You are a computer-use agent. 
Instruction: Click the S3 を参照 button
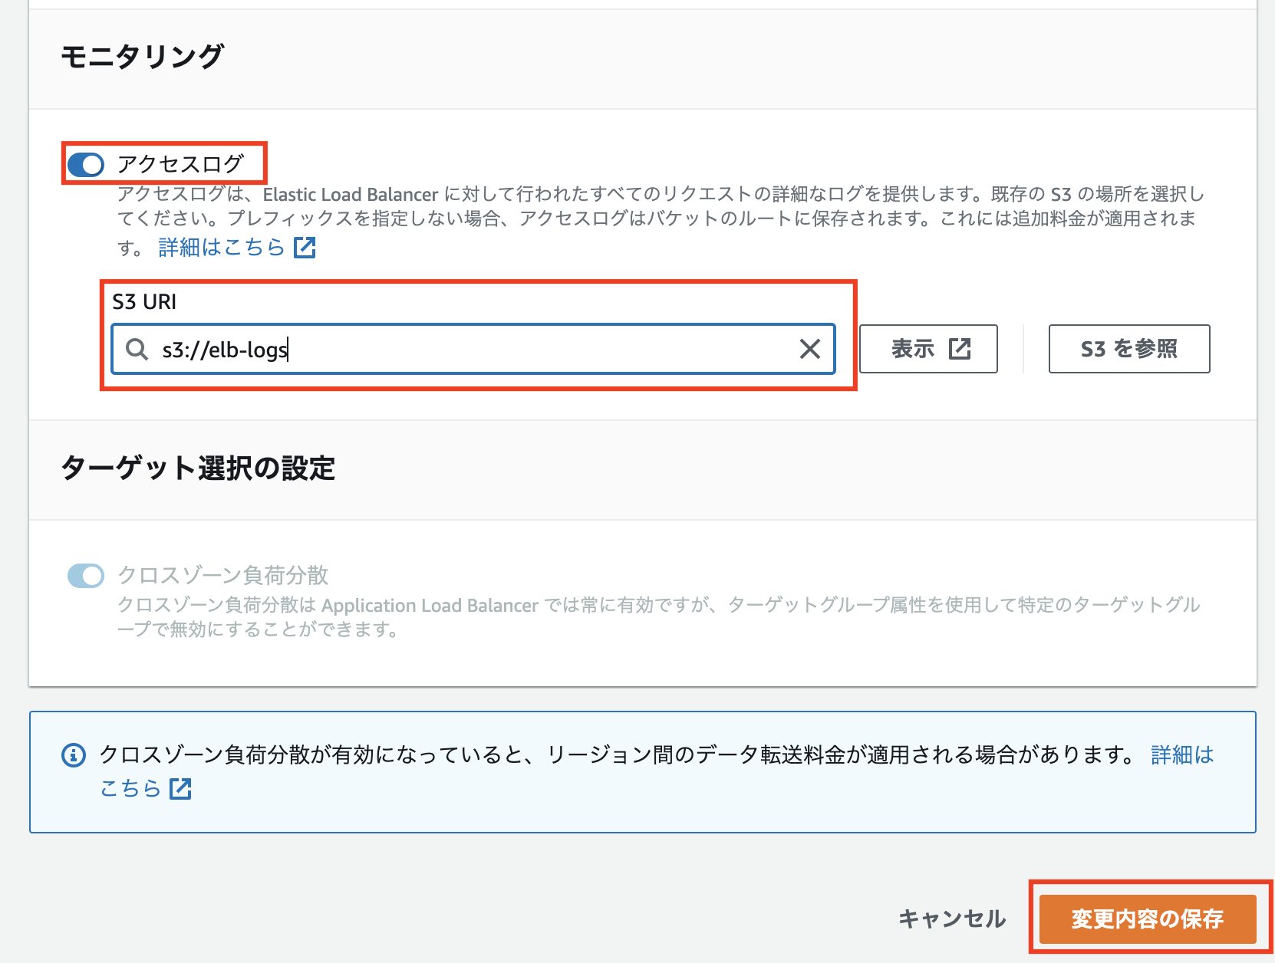(x=1129, y=349)
